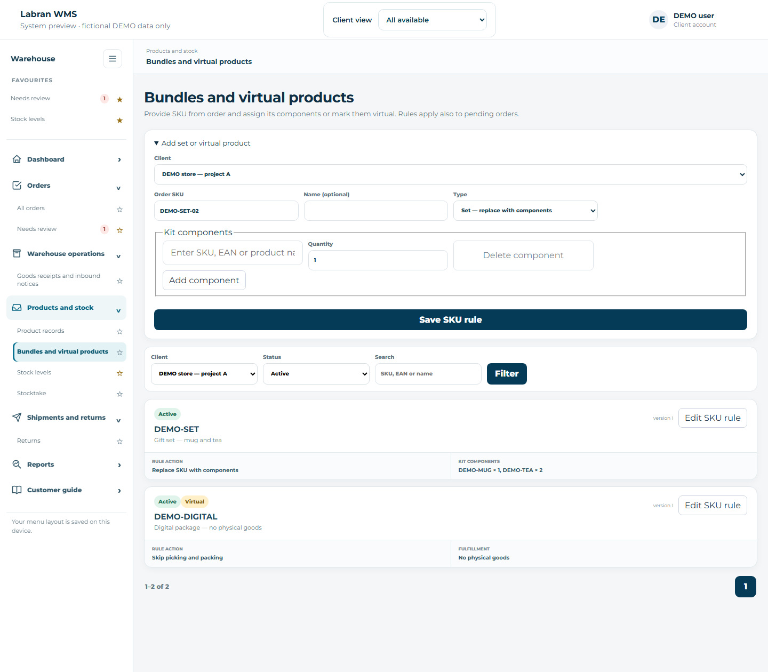Unfavourite Needs review in Favourites section
Screen dimensions: 768x672
pyautogui.click(x=119, y=99)
